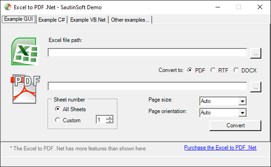The width and height of the screenshot is (271, 167).
Task: Click the 'Convert to:' label
Action: [x=171, y=70]
